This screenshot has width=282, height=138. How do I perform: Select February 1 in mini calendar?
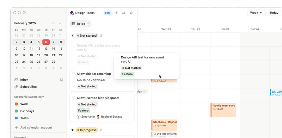click(x=61, y=36)
